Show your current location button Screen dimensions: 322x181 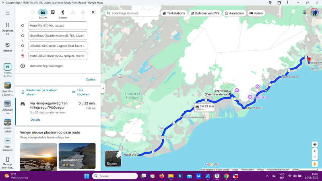pyautogui.click(x=315, y=144)
